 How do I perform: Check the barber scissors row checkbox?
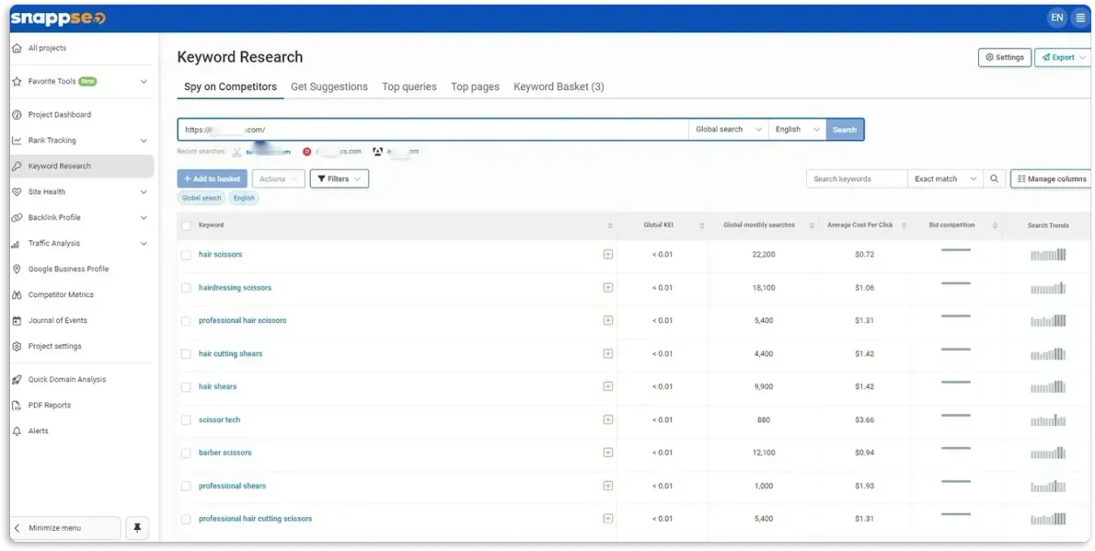[x=186, y=453]
